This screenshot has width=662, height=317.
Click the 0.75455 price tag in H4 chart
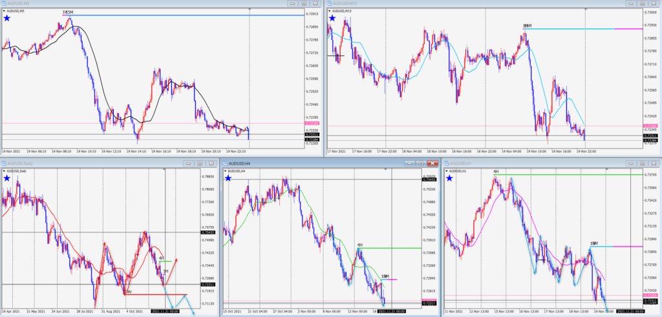tap(429, 179)
